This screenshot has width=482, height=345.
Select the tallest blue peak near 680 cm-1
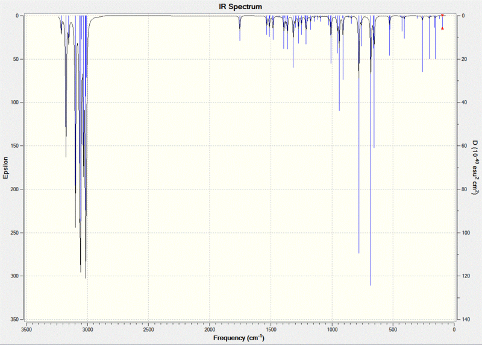[371, 151]
